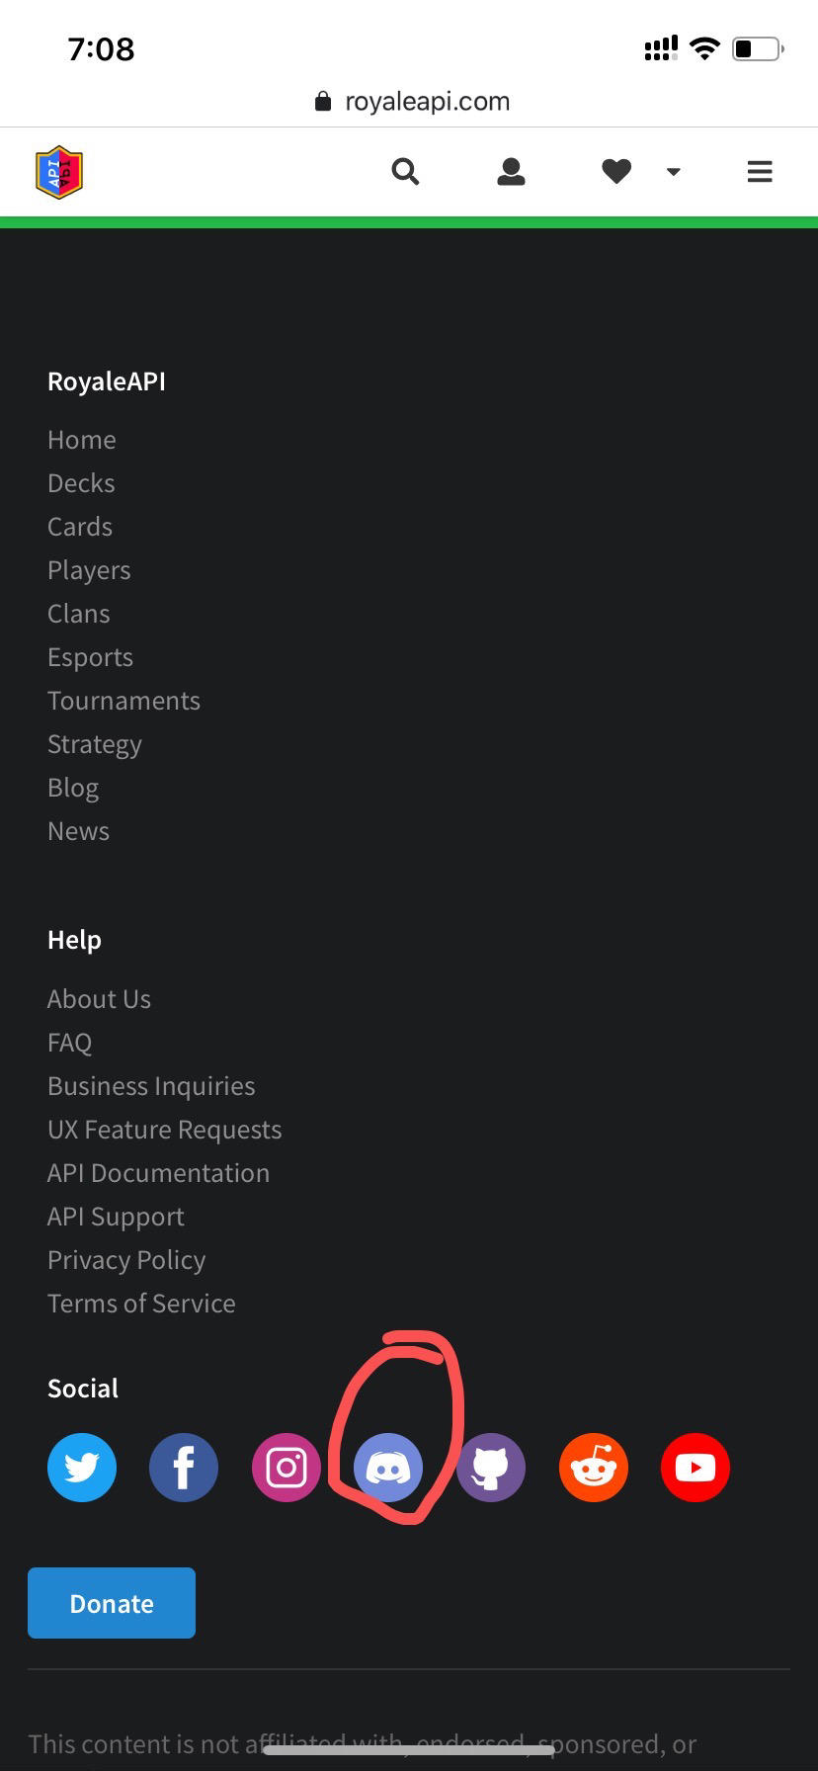Open the user account profile icon
The height and width of the screenshot is (1771, 818).
pos(511,172)
